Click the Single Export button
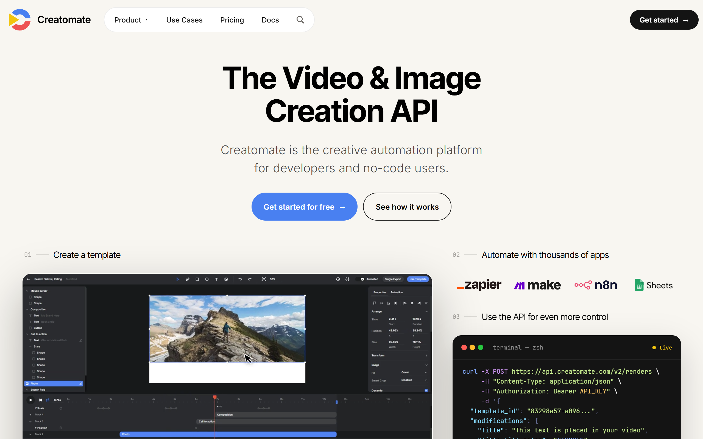Image resolution: width=703 pixels, height=439 pixels. click(393, 279)
